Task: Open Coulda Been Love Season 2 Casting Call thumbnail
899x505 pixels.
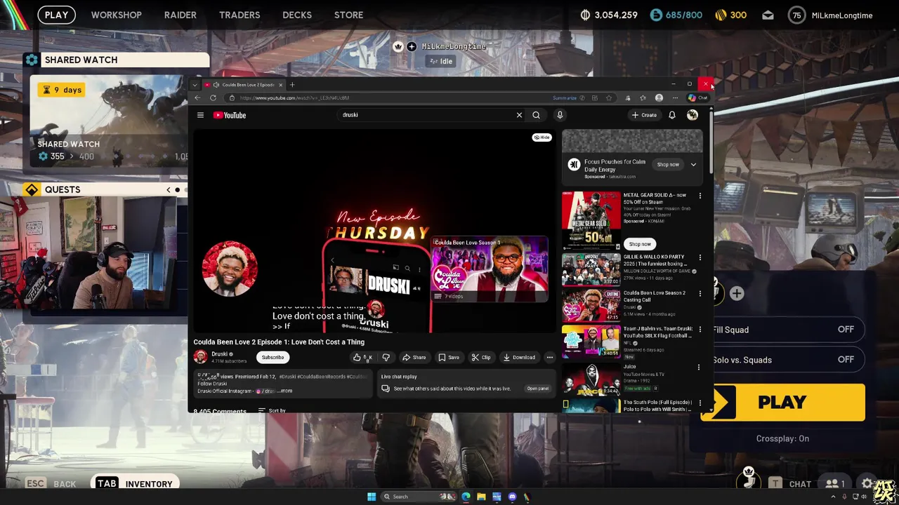Action: 591,305
